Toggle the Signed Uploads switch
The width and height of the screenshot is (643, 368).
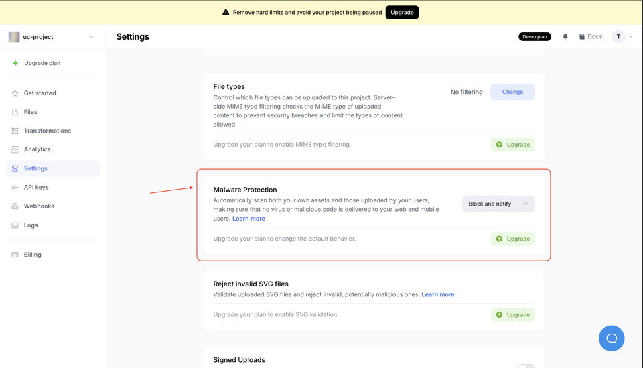tap(526, 366)
